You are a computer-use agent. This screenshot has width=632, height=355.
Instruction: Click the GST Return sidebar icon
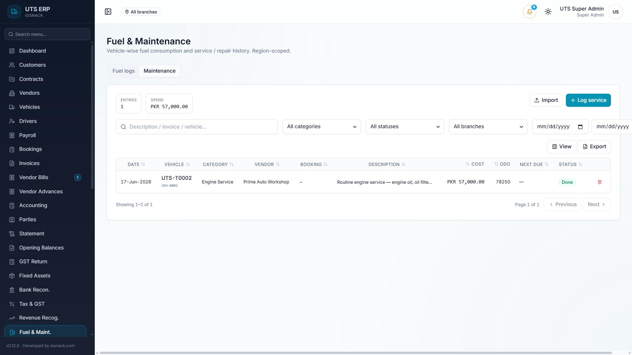12,262
